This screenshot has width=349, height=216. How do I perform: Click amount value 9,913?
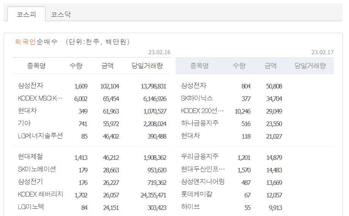pos(276,208)
